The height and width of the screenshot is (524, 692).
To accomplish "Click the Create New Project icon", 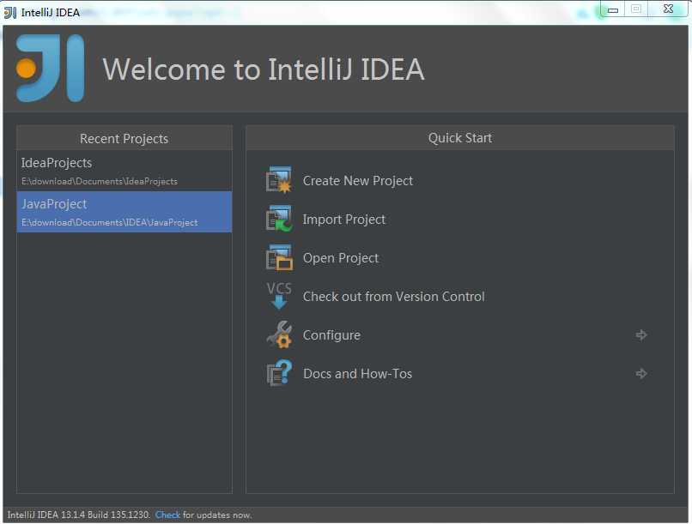I will [x=279, y=180].
